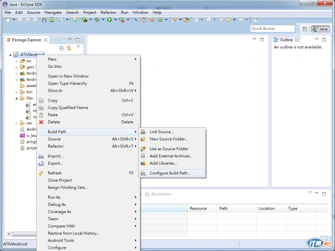Select Close Project in context menu
This screenshot has width=335, height=251.
click(x=89, y=180)
